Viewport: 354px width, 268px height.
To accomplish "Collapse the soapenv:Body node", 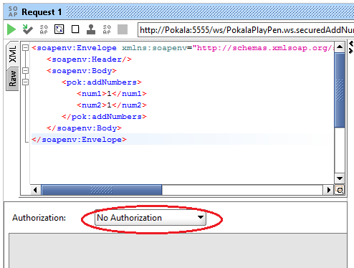I will point(25,71).
